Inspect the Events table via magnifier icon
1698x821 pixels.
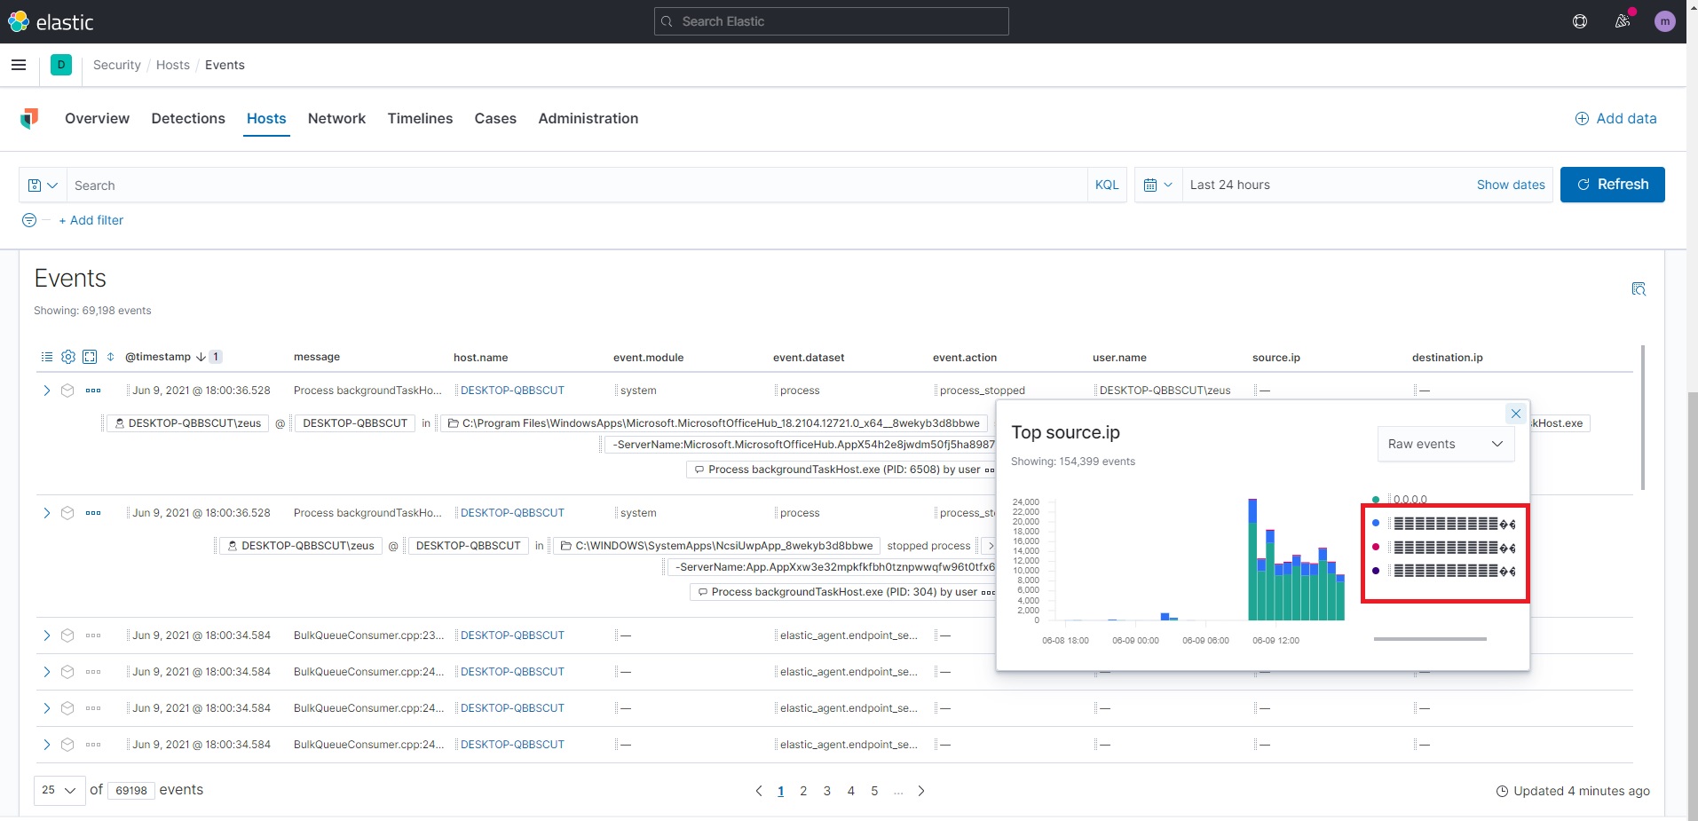1639,289
